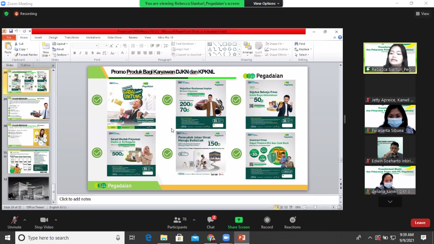
Task: Click the Record button icon
Action: point(267,220)
